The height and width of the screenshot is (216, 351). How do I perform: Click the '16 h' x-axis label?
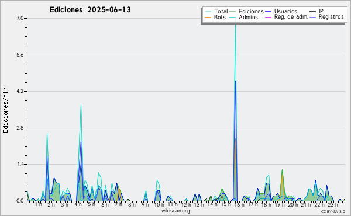239,204
